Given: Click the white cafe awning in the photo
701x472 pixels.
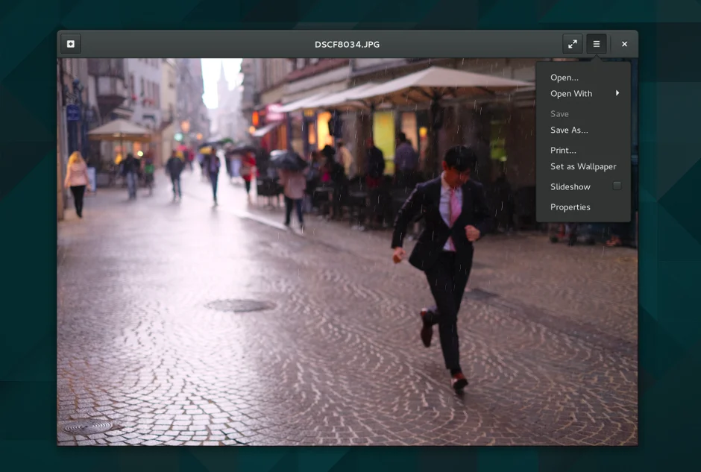Looking at the screenshot, I should [x=440, y=81].
